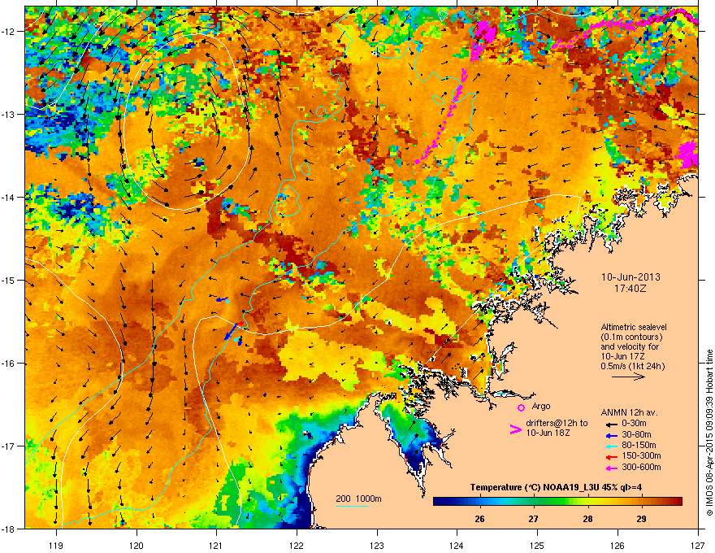Click the latitude axis label -17

pyautogui.click(x=8, y=446)
